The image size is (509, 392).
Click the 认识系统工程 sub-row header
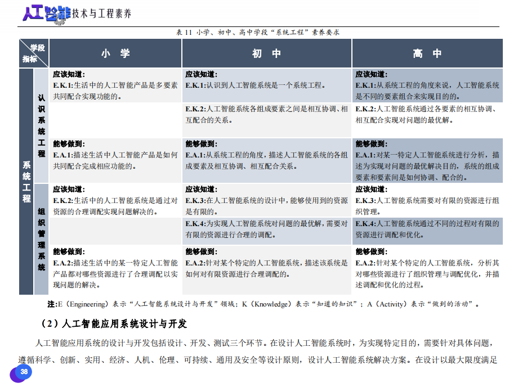[42, 125]
